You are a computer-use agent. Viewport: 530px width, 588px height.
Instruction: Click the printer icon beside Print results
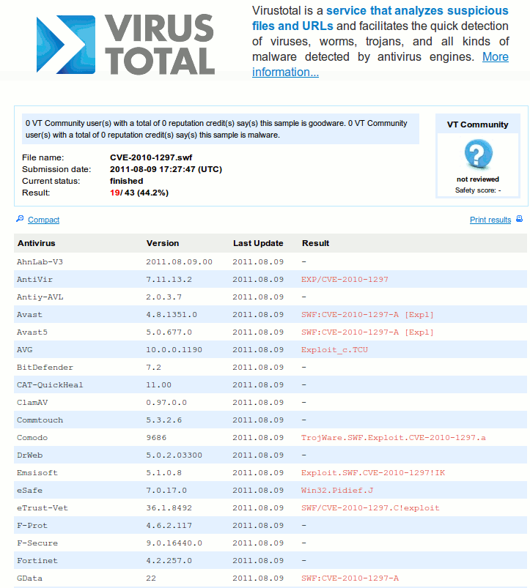(519, 219)
